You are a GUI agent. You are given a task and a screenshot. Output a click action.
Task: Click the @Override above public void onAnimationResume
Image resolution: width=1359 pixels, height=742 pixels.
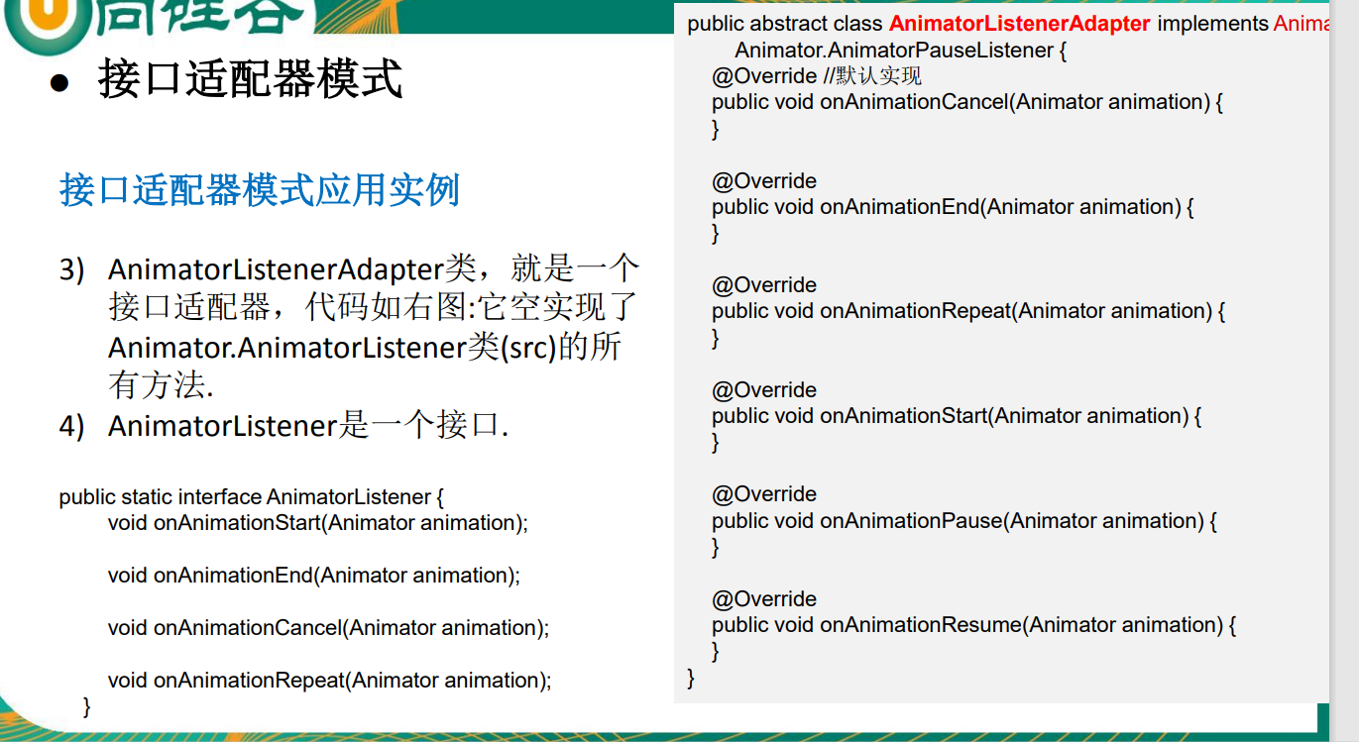(x=764, y=599)
